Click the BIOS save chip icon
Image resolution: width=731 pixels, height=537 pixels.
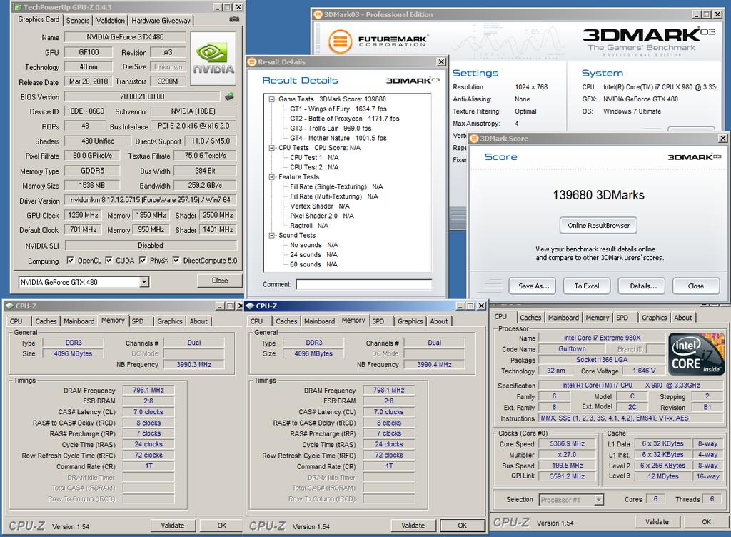pos(229,96)
